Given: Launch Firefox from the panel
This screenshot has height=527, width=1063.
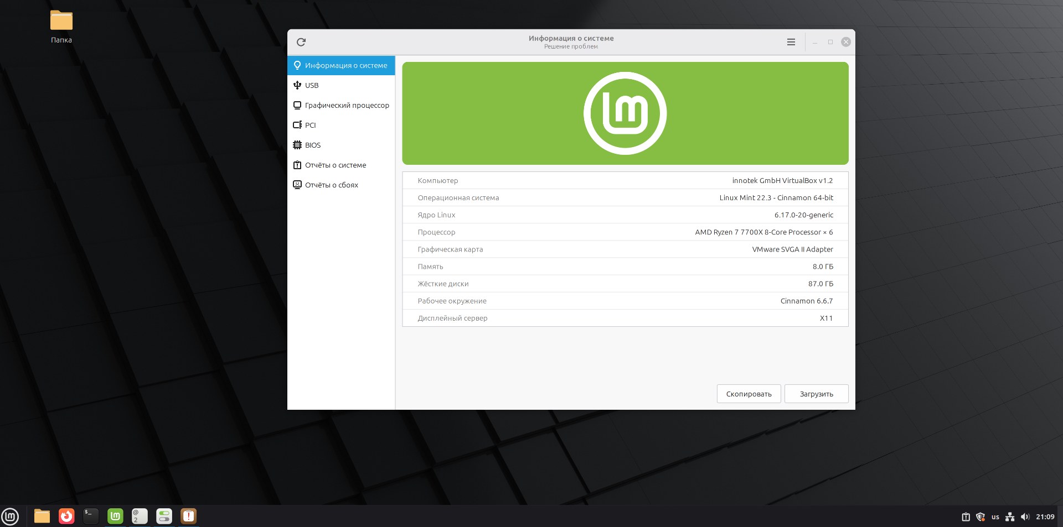Looking at the screenshot, I should 66,516.
